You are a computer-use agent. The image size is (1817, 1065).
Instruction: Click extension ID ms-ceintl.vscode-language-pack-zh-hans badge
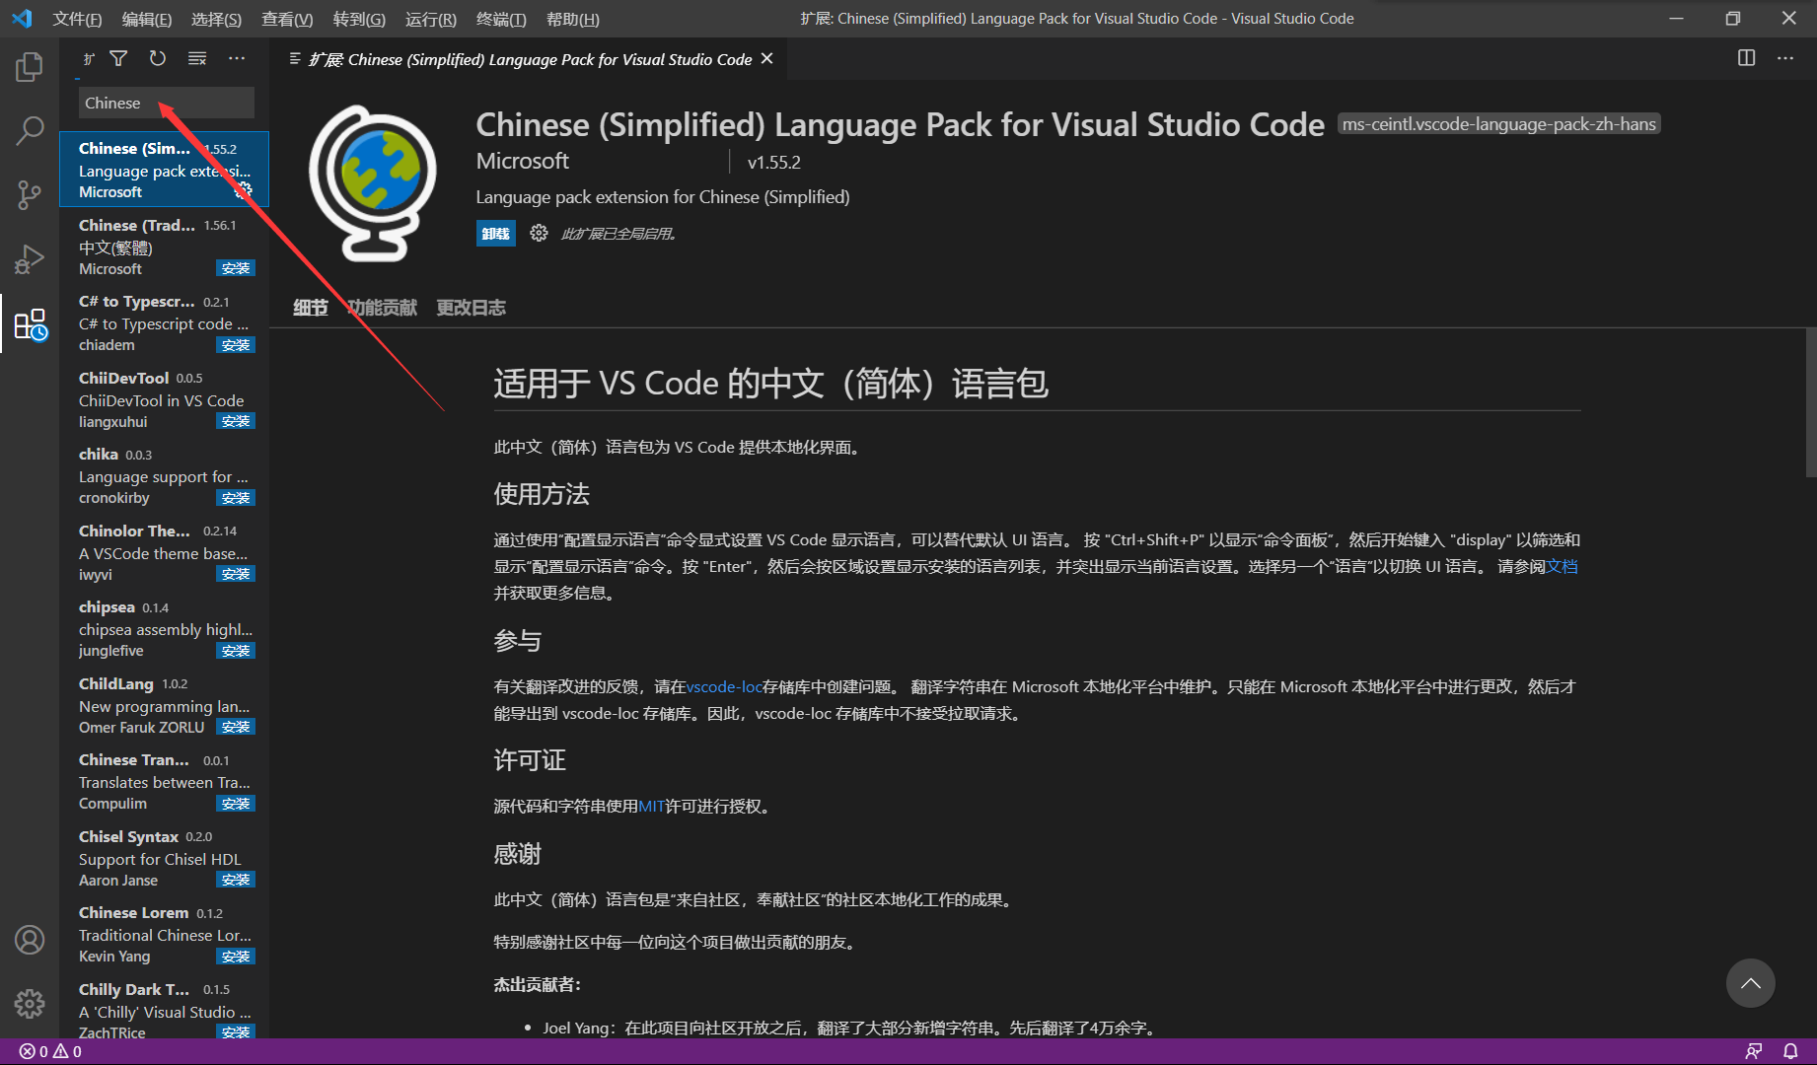coord(1498,124)
